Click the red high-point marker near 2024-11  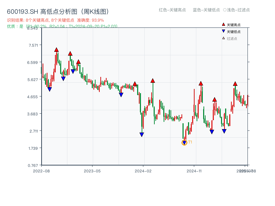pyautogui.click(x=200, y=83)
